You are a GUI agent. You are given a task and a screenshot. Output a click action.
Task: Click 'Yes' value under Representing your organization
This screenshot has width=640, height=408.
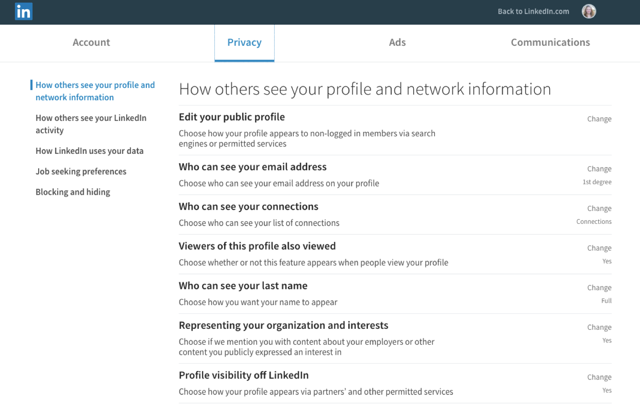[x=607, y=340]
